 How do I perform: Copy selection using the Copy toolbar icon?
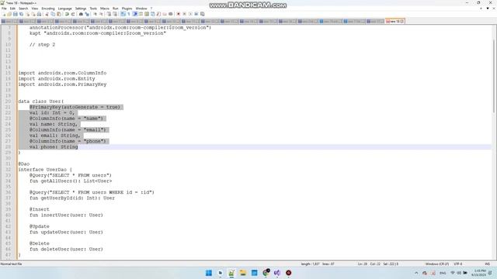53,14
